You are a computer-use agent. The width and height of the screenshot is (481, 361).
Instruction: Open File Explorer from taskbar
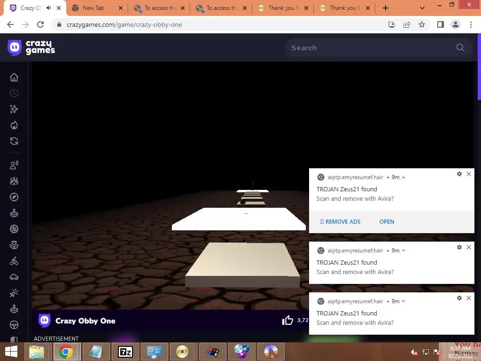coord(37,352)
